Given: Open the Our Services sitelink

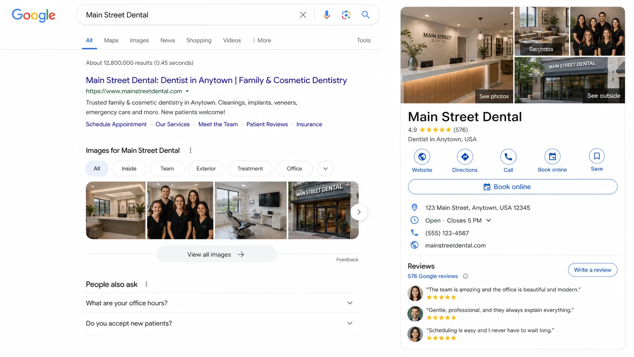Looking at the screenshot, I should point(173,124).
